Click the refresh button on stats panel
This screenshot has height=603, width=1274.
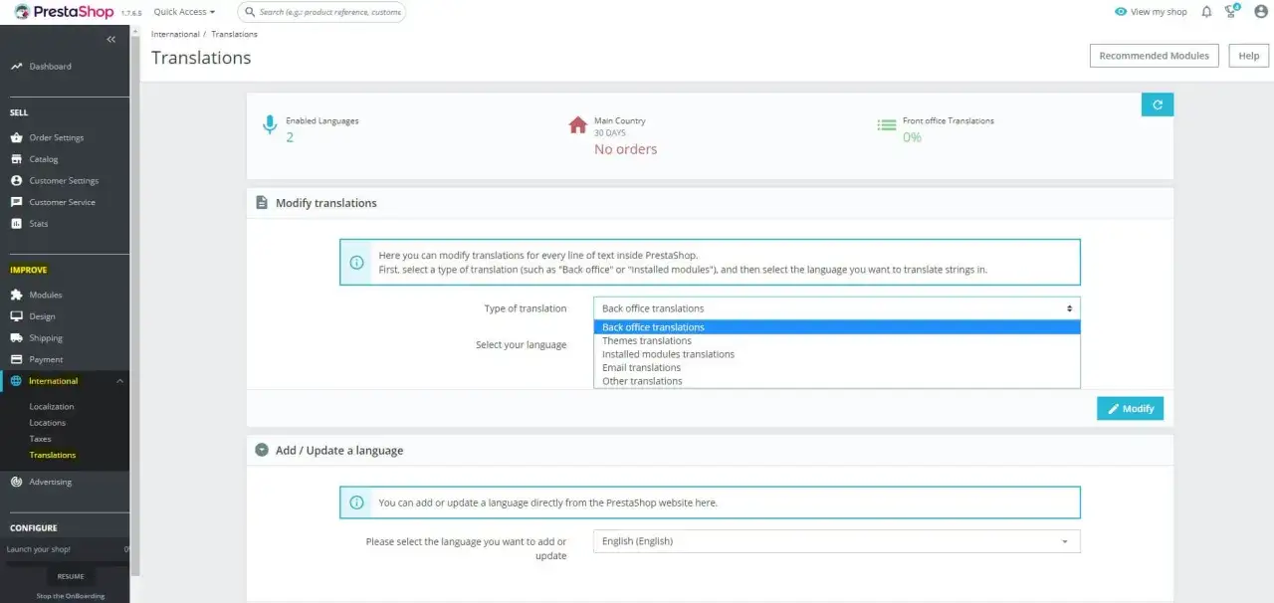pyautogui.click(x=1158, y=104)
